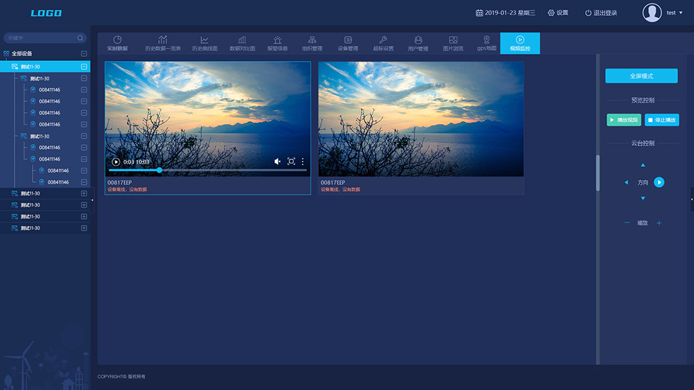Expand the first collapsed 测试11-30 group

pos(84,193)
